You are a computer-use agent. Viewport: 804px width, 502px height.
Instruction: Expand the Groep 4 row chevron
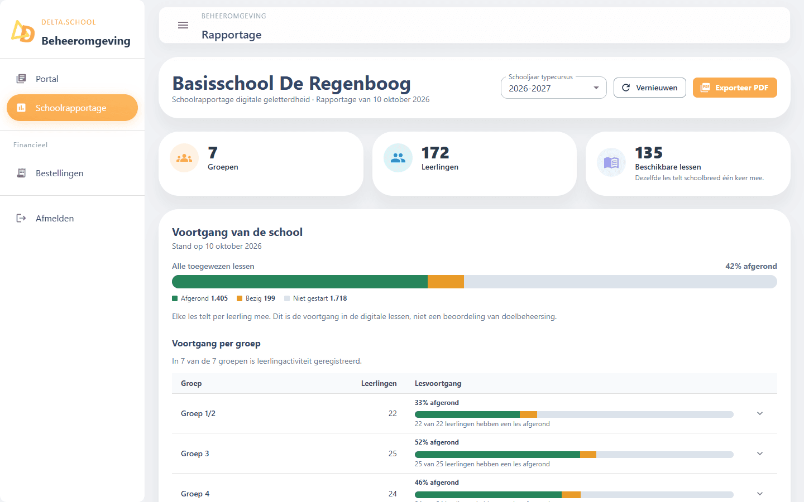(760, 494)
